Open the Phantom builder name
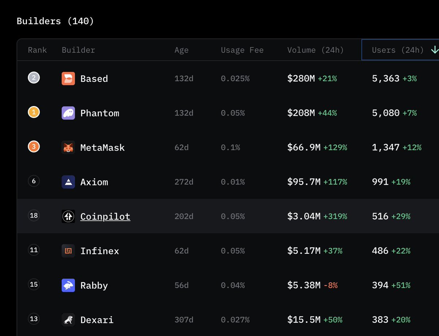The width and height of the screenshot is (439, 336). [x=100, y=113]
